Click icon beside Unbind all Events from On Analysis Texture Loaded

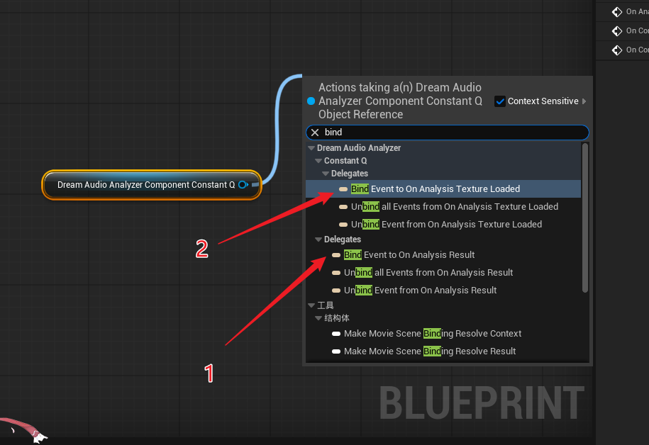tap(343, 207)
